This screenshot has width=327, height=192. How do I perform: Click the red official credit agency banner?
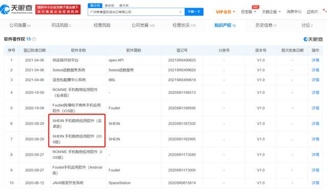58,10
